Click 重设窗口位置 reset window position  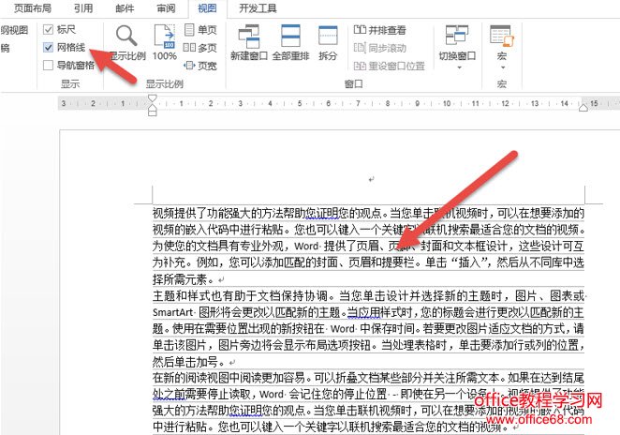pyautogui.click(x=389, y=66)
